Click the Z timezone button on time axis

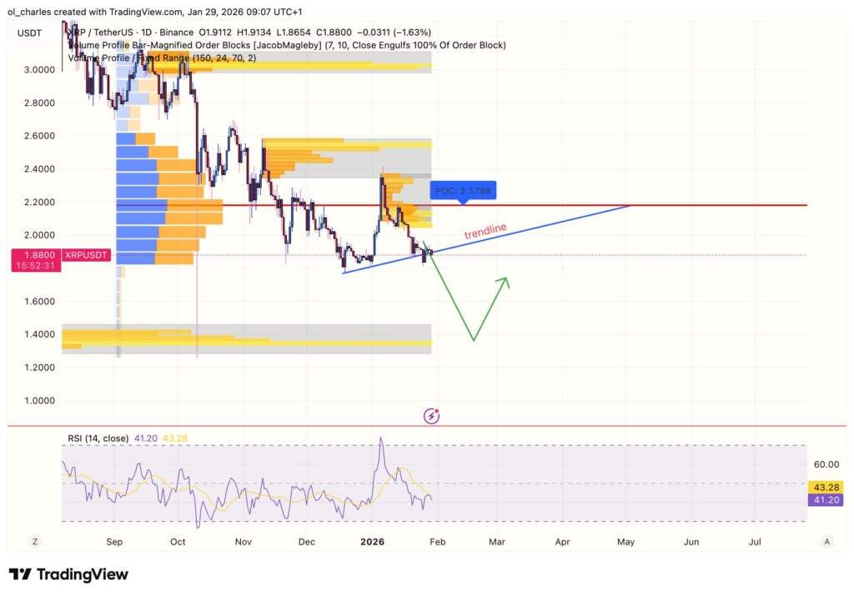point(35,541)
